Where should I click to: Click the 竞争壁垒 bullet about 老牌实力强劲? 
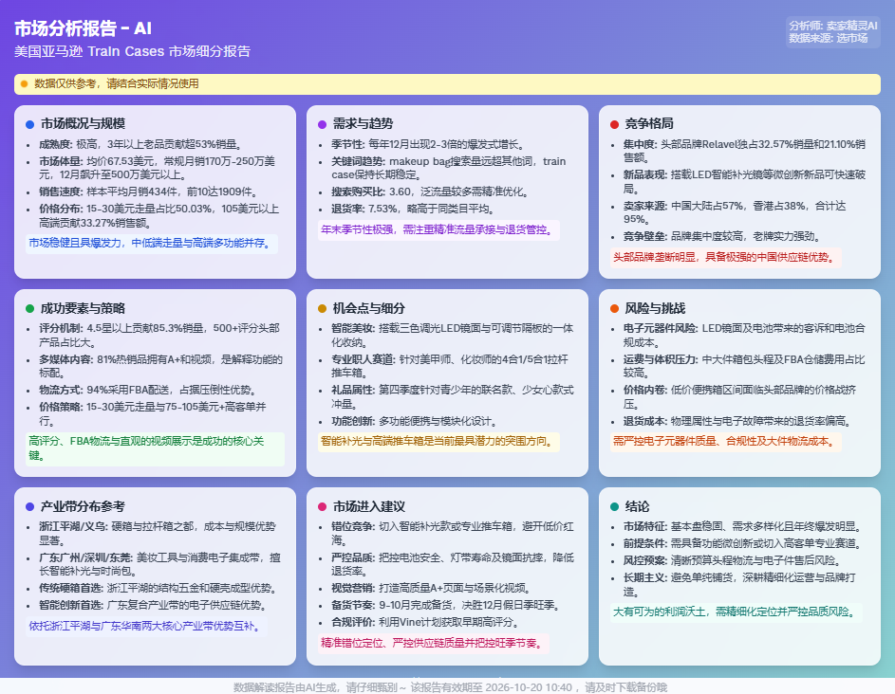(722, 237)
